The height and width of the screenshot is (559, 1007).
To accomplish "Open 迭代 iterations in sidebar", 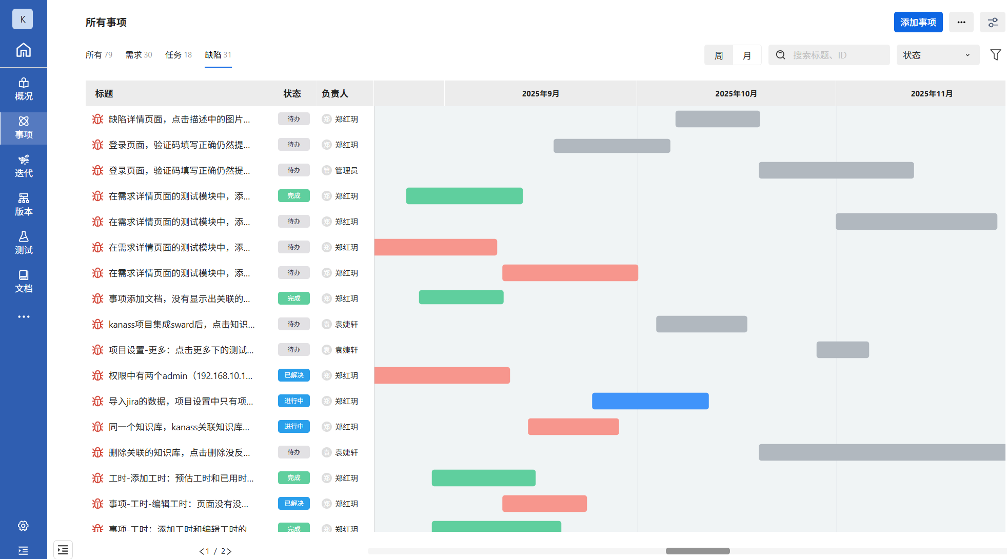I will coord(24,166).
